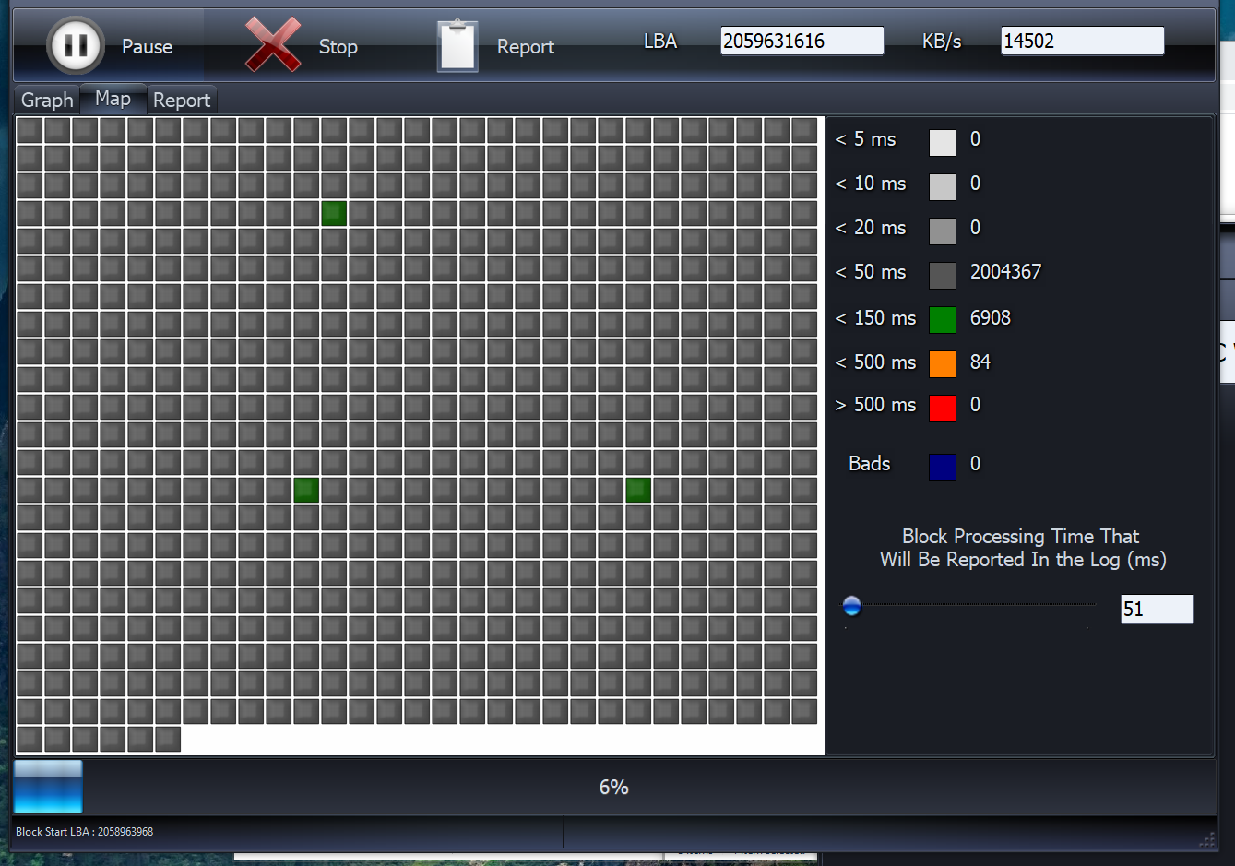Click the window resize grip
The width and height of the screenshot is (1235, 866).
coord(1206,839)
